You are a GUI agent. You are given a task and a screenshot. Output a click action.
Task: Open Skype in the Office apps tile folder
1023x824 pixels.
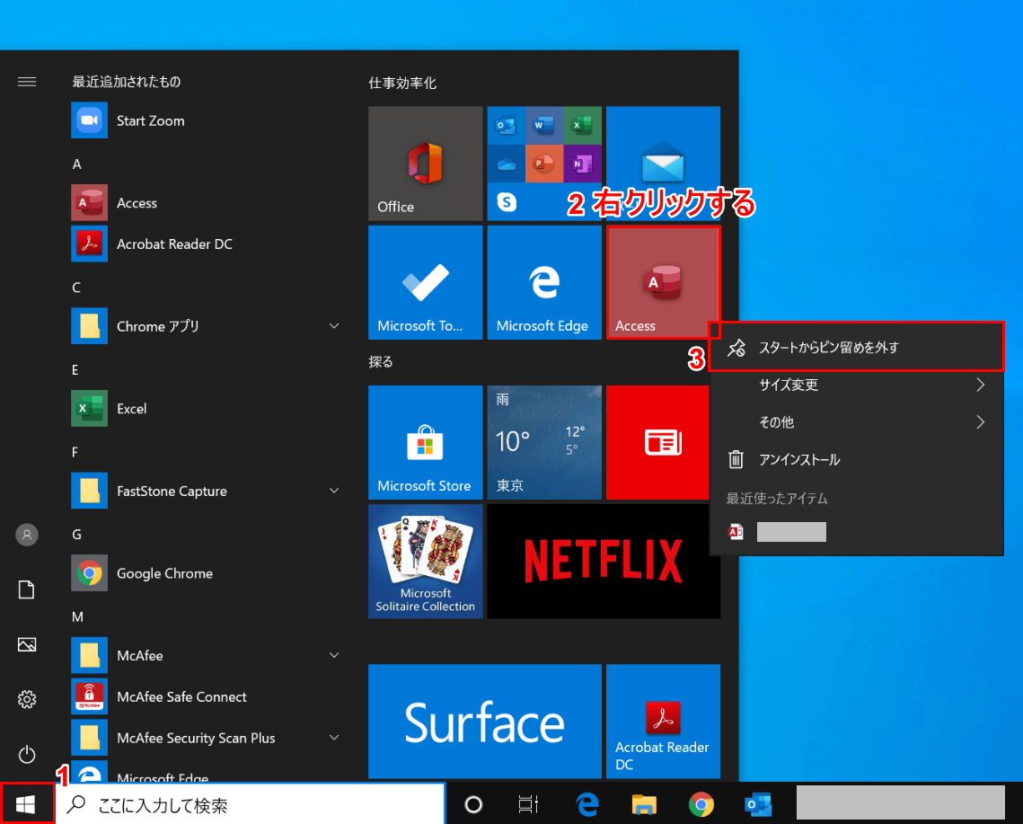506,202
